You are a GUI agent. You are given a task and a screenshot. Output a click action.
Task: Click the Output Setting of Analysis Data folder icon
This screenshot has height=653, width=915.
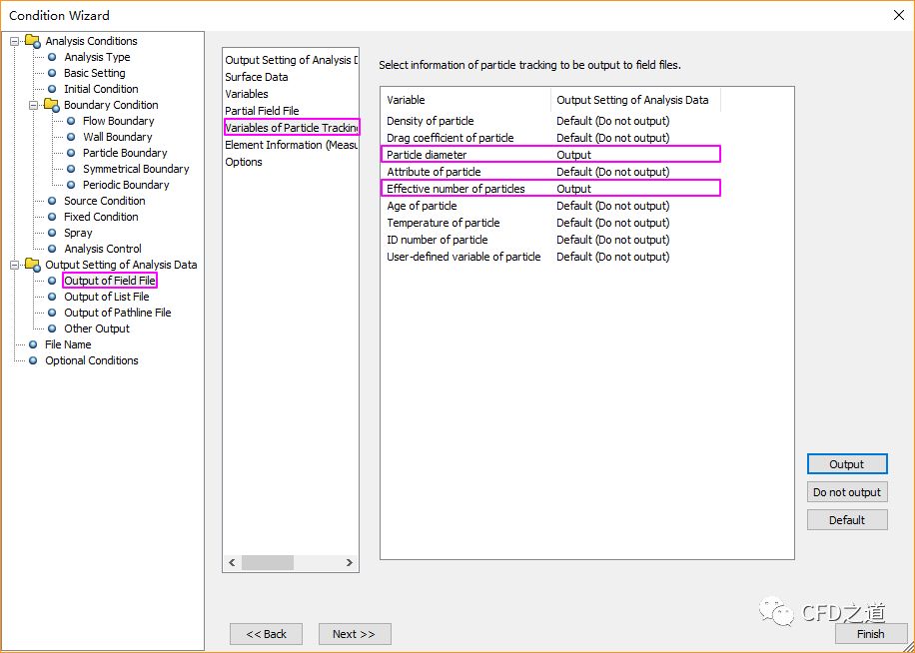[x=32, y=265]
